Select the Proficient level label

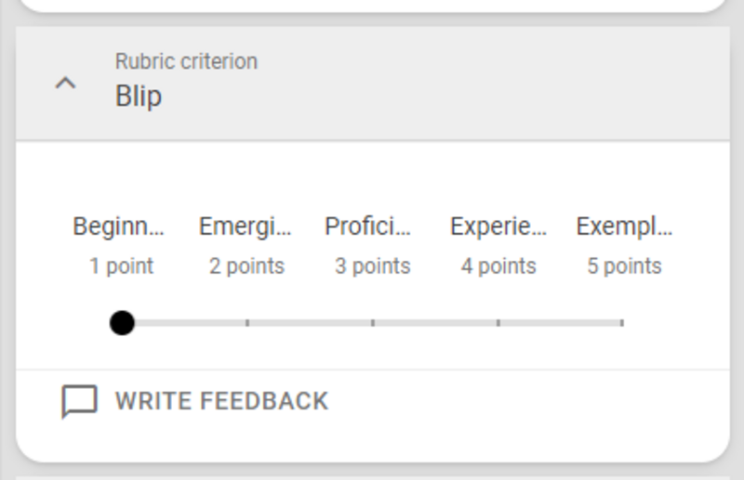point(368,227)
